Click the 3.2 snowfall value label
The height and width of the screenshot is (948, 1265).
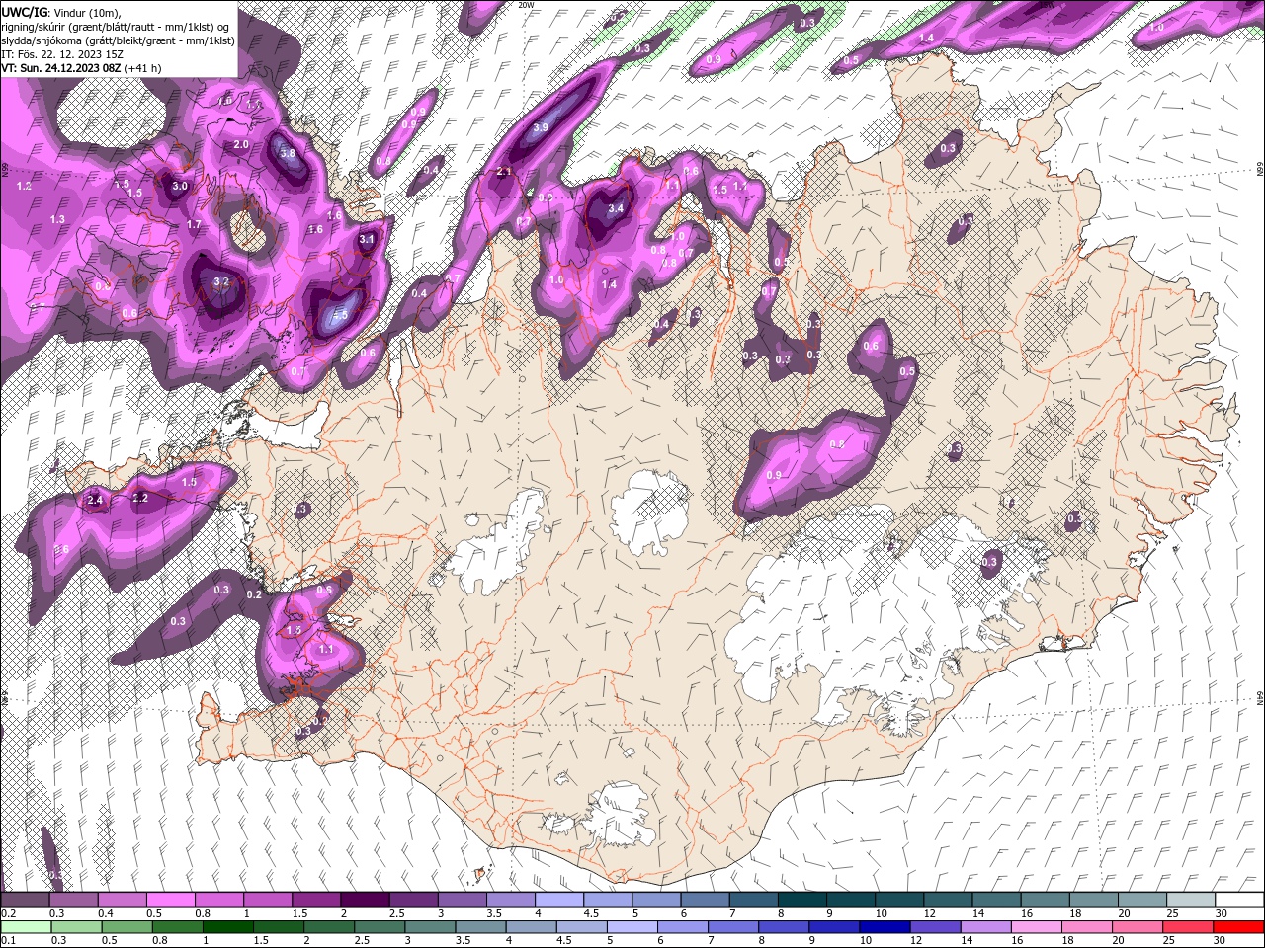pyautogui.click(x=221, y=282)
